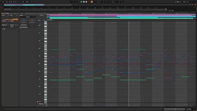Viewport: 197px width, 111px height.
Task: Click the long green note at C1 near bar 1
Action: [x=54, y=80]
